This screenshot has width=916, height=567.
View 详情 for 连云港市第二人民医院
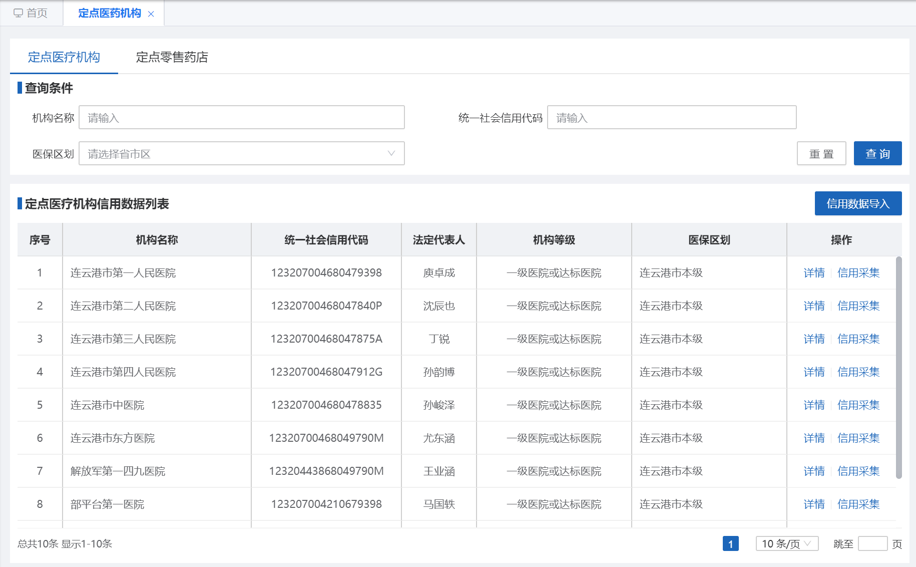coord(814,306)
